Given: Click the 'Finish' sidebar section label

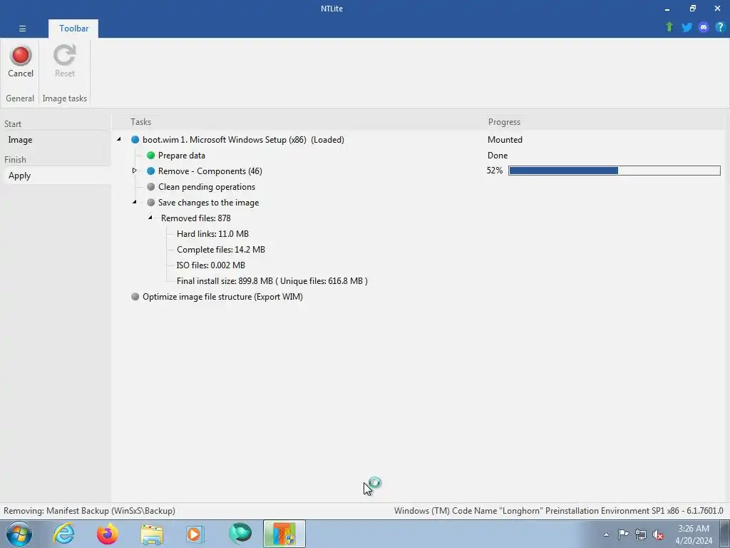Looking at the screenshot, I should pyautogui.click(x=15, y=160).
